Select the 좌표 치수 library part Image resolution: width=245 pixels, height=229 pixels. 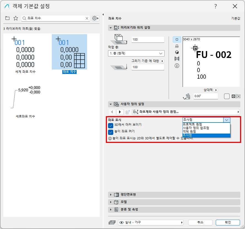pos(69,54)
